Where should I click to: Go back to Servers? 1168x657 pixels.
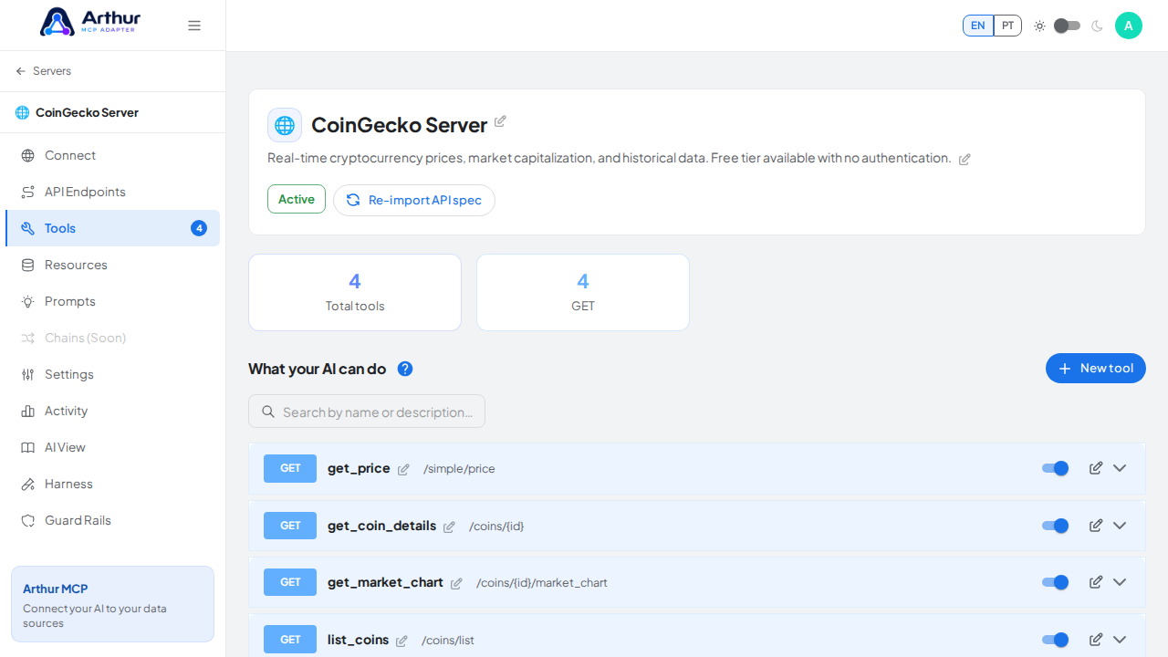pyautogui.click(x=43, y=71)
